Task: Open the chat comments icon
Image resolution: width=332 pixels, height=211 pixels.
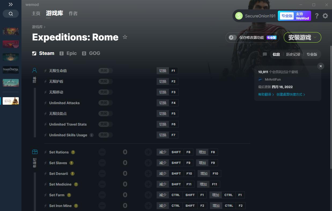Action: 265,54
